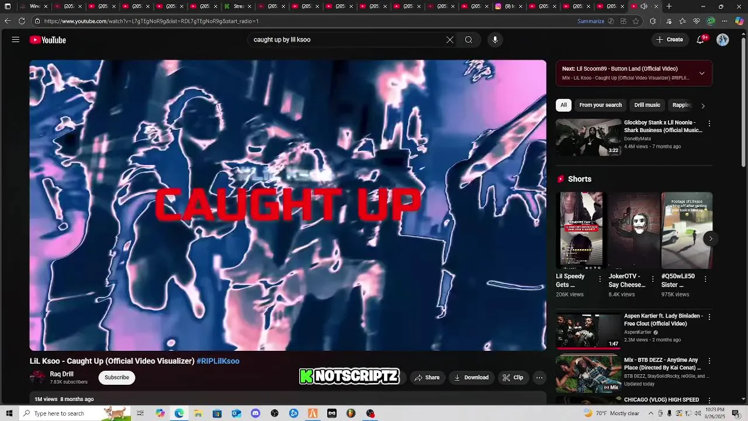
Task: Expand the Next playlist panel chevron
Action: point(702,73)
